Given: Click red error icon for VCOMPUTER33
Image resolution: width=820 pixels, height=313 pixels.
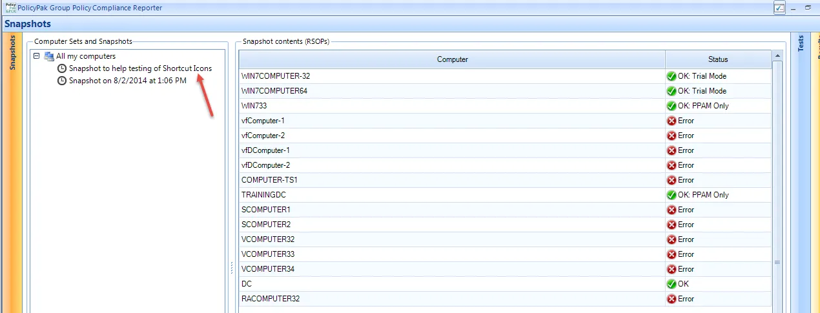Looking at the screenshot, I should tap(671, 254).
